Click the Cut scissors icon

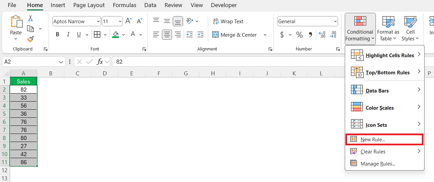(x=30, y=18)
